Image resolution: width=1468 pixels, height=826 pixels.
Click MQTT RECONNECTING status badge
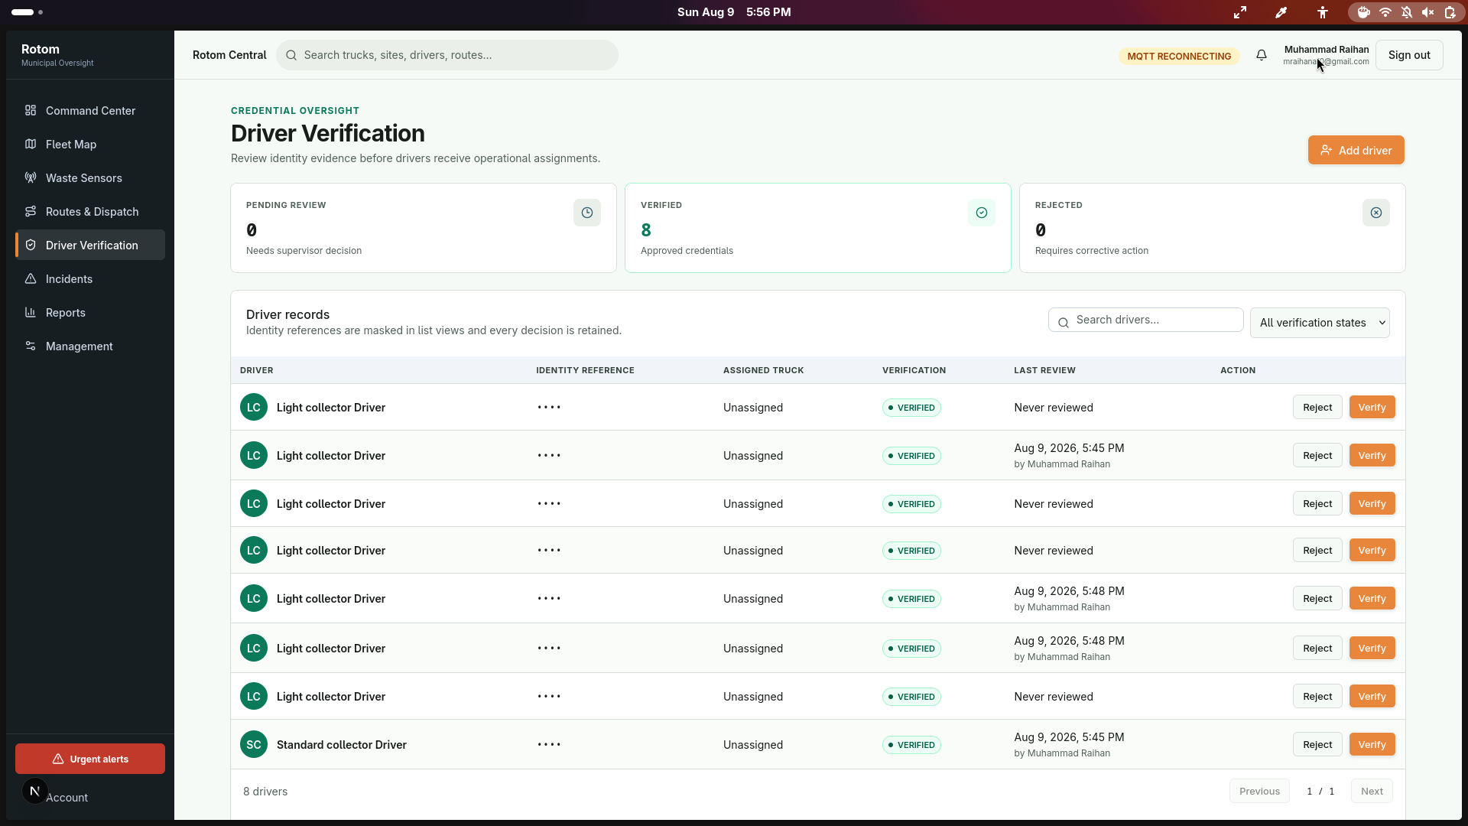pyautogui.click(x=1179, y=56)
